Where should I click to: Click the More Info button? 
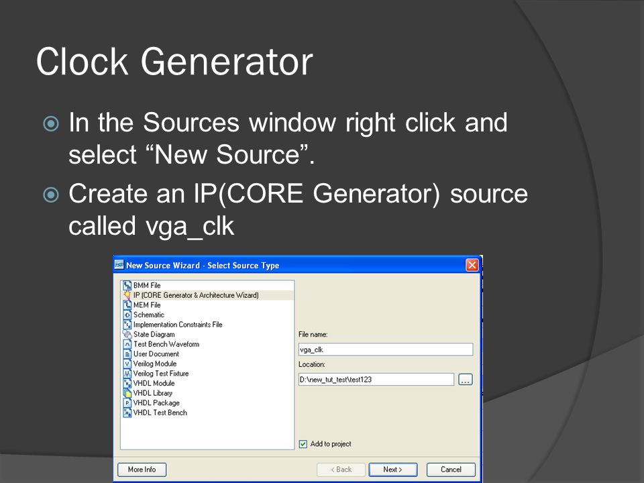point(142,470)
